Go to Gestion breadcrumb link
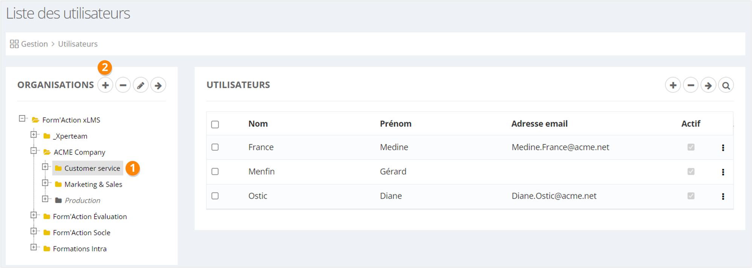 click(x=34, y=44)
